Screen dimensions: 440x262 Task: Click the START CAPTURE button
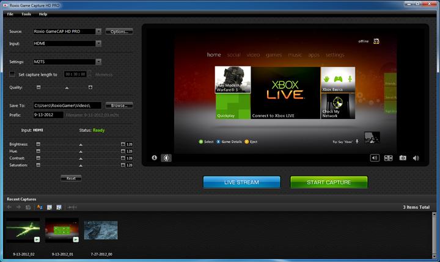point(329,183)
